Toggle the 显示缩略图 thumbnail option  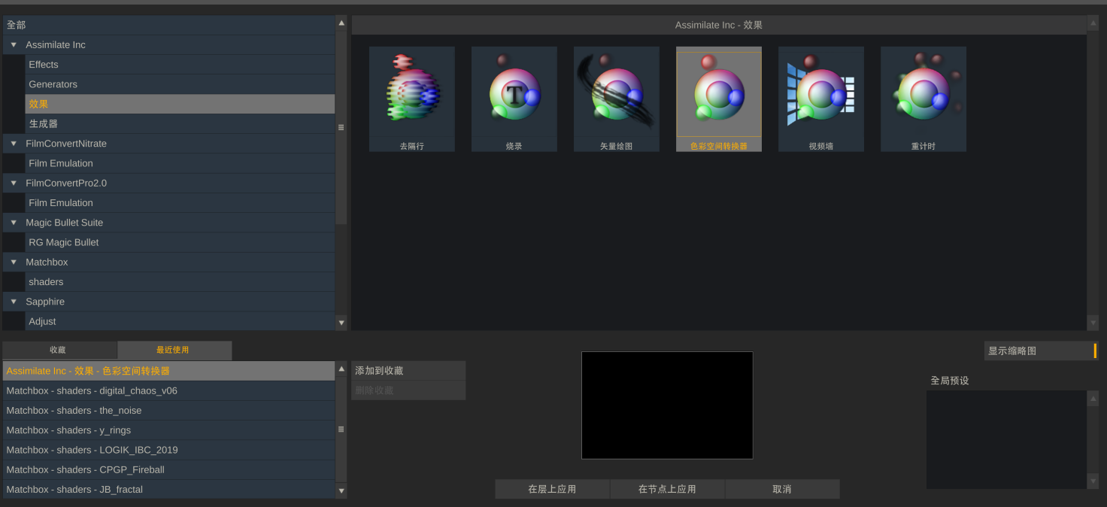[x=1041, y=351]
